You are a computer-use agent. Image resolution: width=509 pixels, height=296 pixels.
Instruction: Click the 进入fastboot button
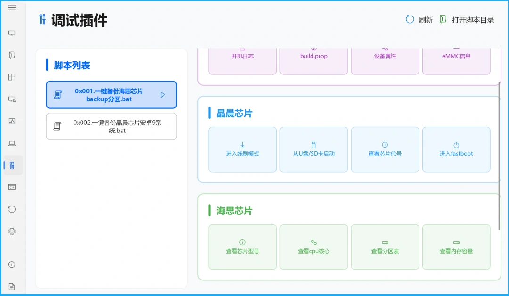[456, 149]
